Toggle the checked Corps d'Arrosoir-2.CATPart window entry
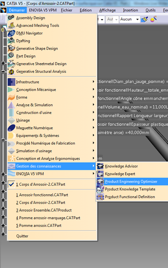Viewport: 168px width, 268px height. click(52, 184)
